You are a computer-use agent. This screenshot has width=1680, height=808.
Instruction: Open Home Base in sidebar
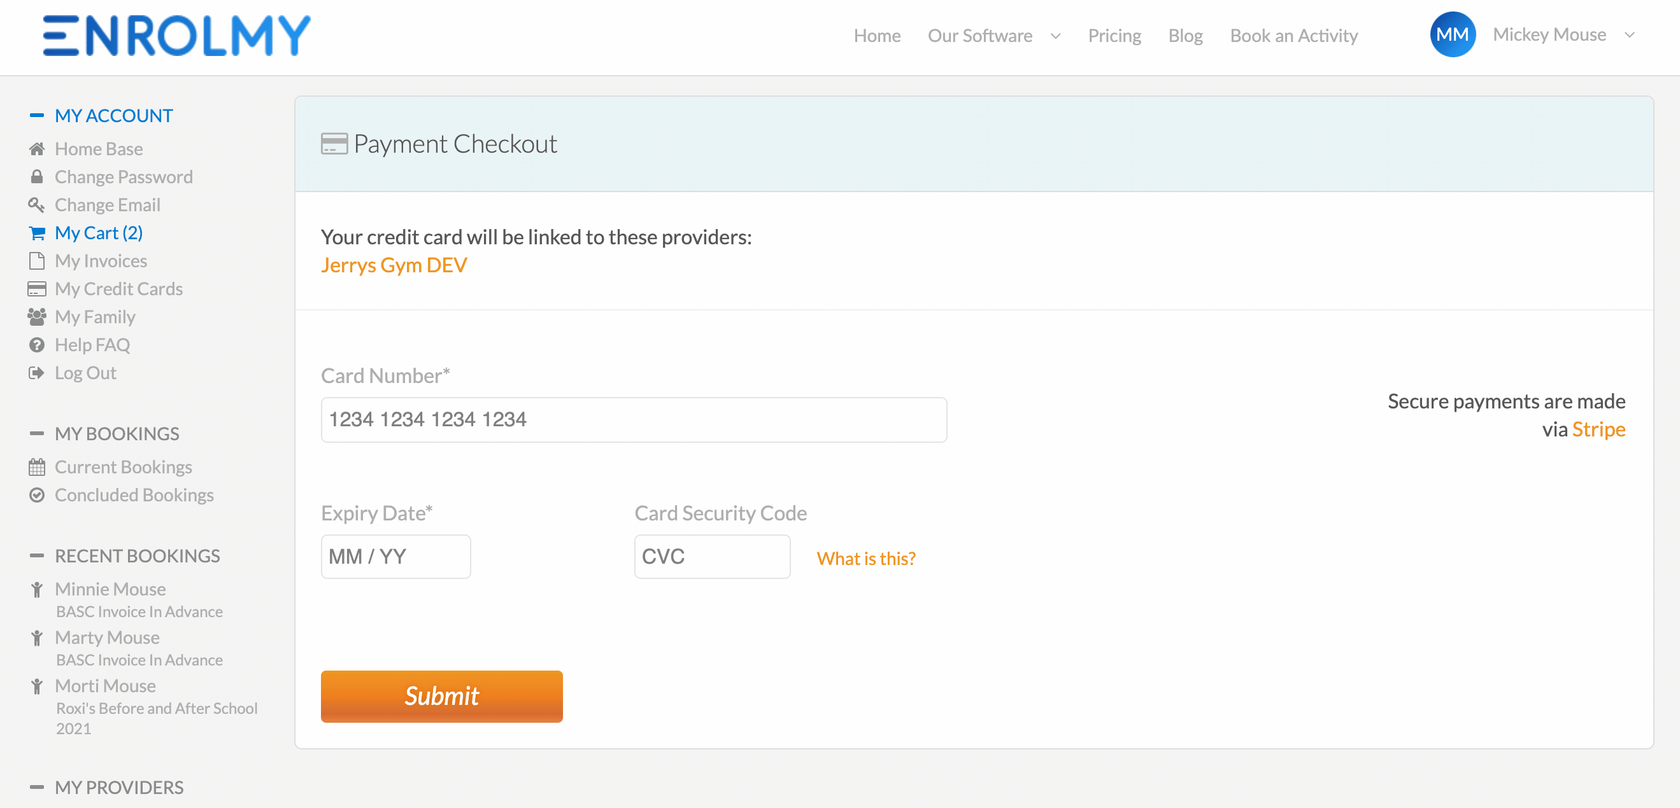tap(99, 150)
